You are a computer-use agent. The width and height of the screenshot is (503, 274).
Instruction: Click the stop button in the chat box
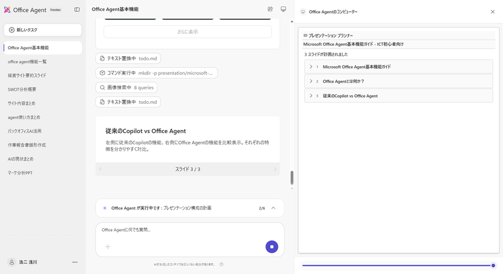pos(271,246)
